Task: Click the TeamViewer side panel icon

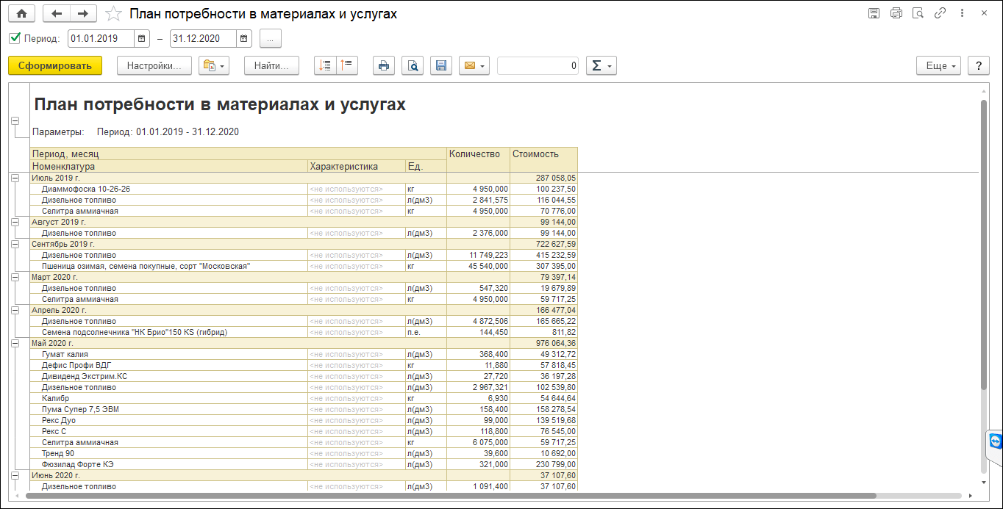Action: click(996, 441)
